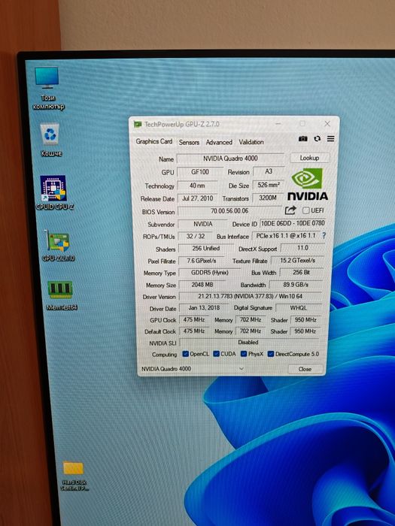Click GPU-Z title bar app icon
The width and height of the screenshot is (395, 526).
pos(138,124)
